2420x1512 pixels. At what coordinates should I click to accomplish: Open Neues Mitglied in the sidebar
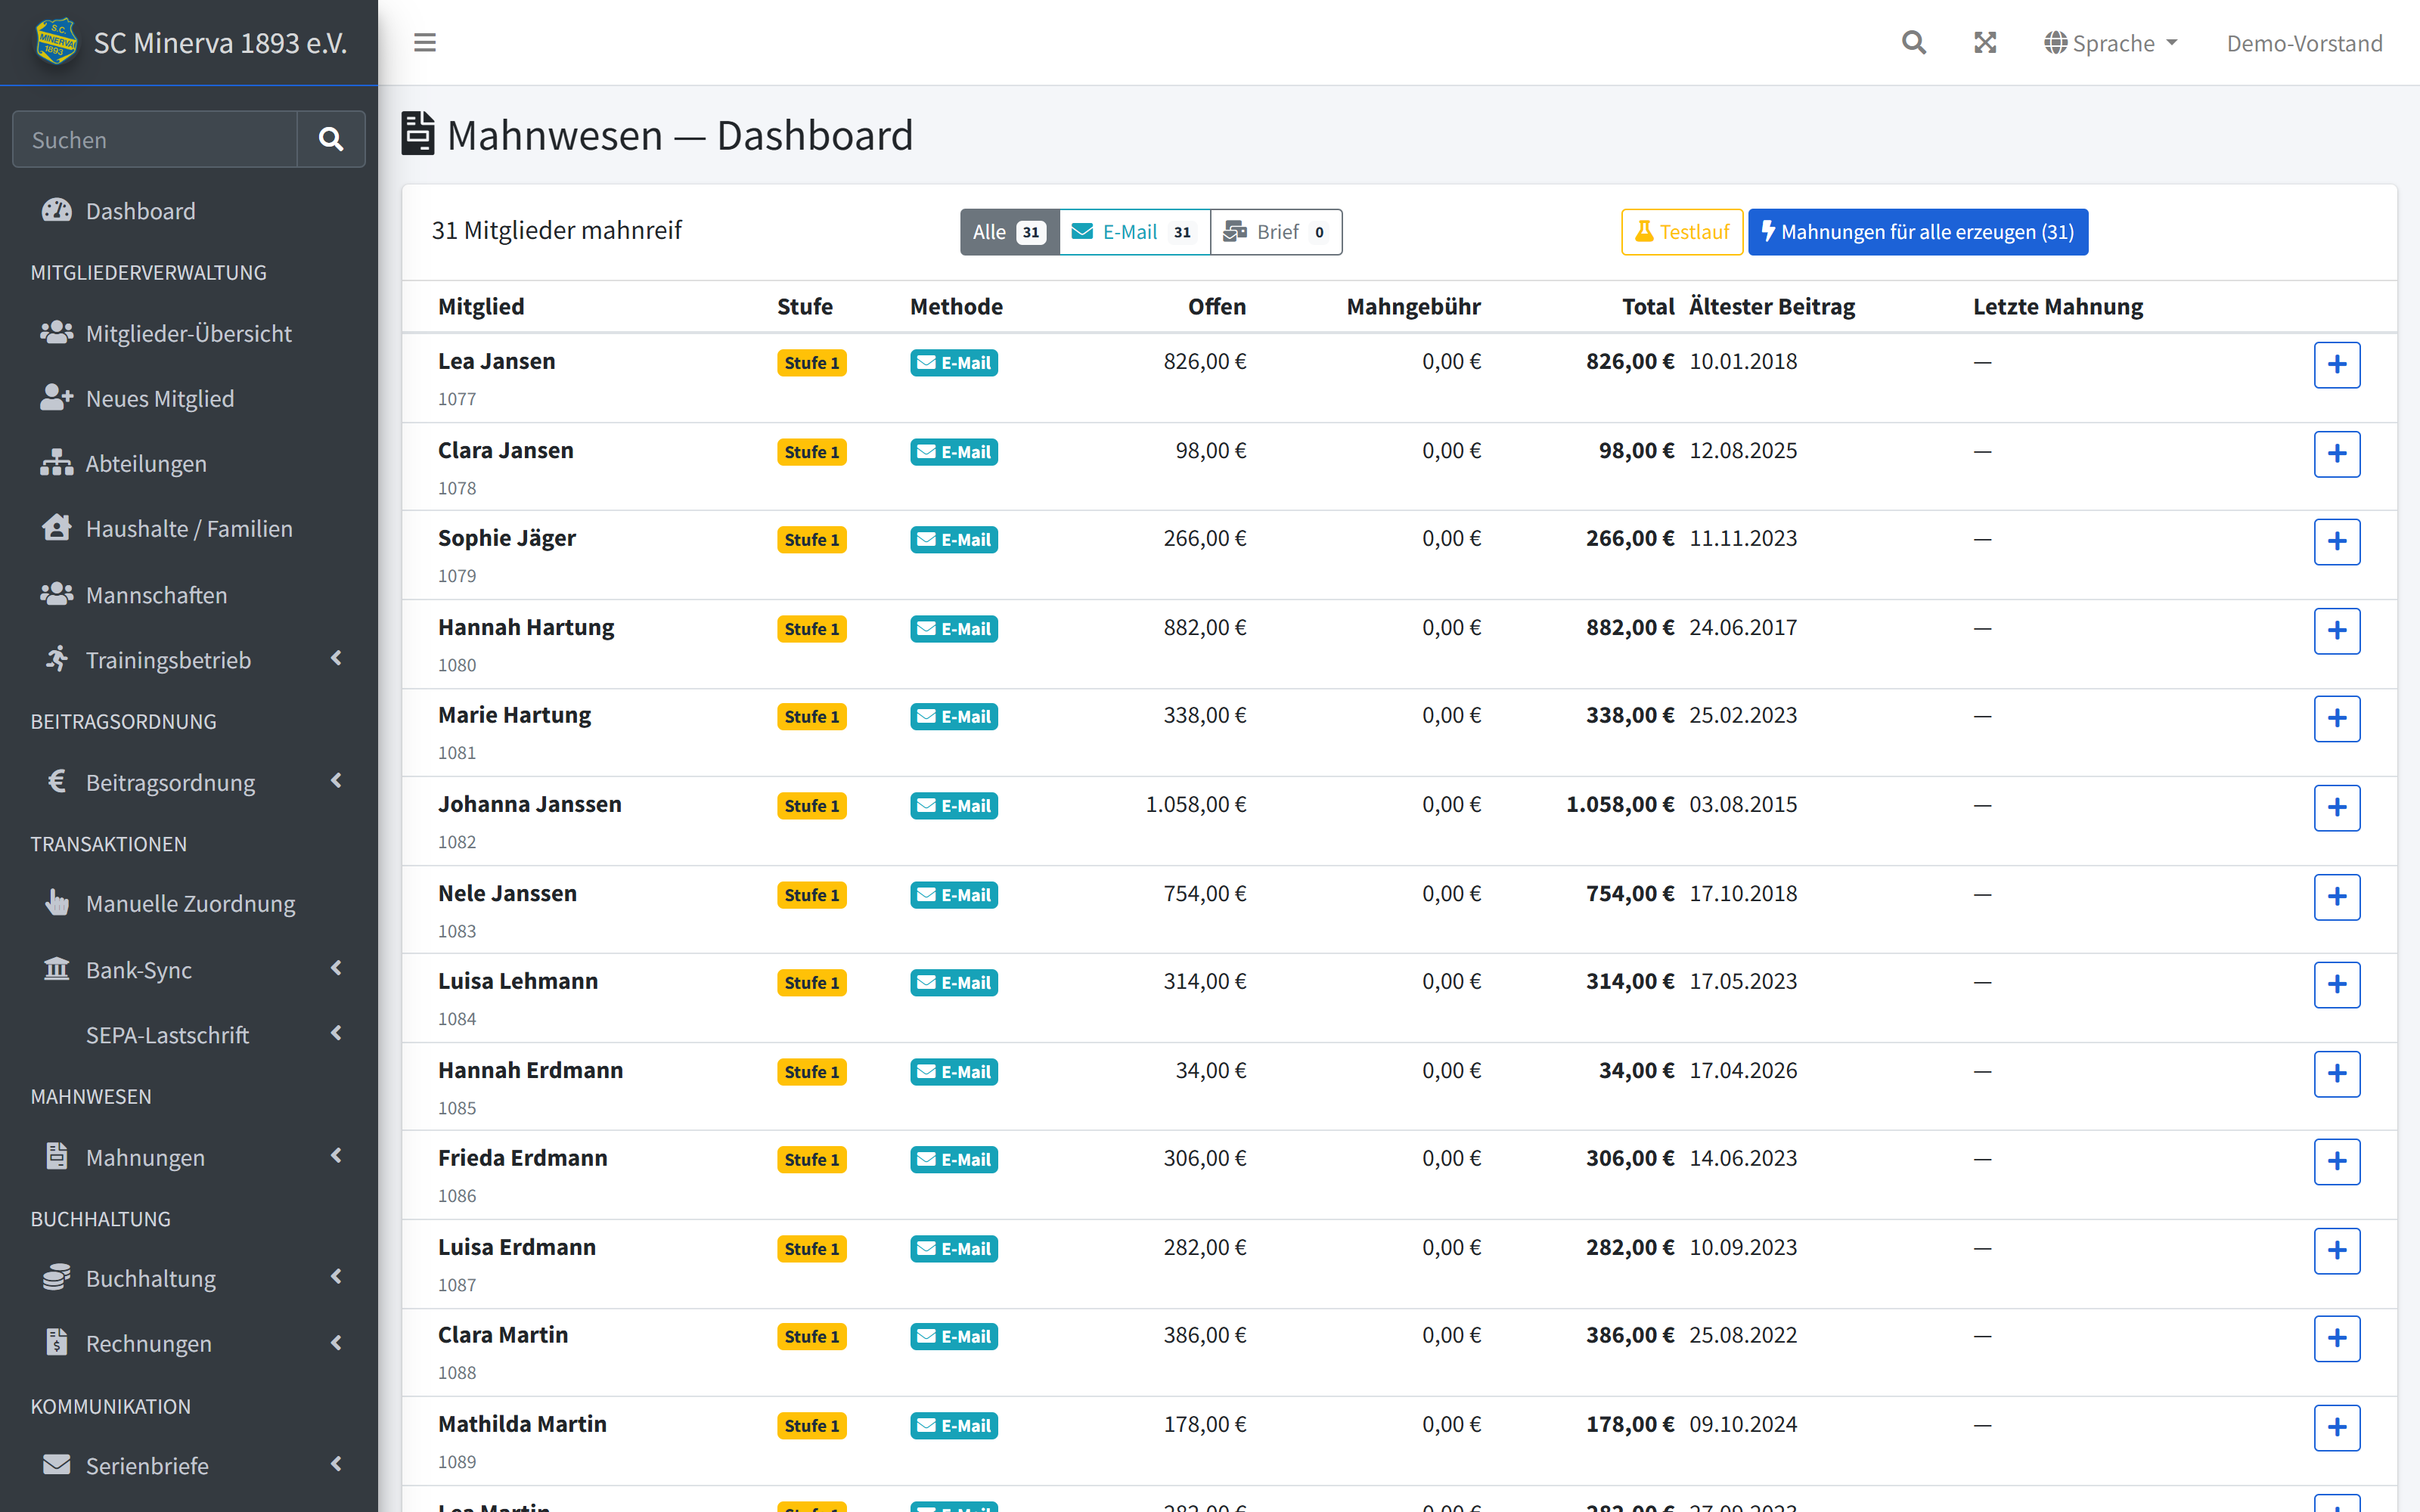(189, 398)
